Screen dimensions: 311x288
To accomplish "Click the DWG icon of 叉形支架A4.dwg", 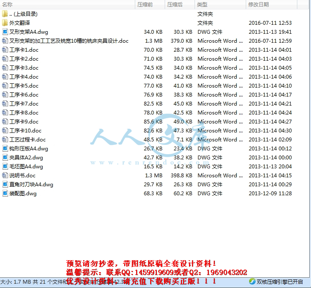I will [x=5, y=32].
